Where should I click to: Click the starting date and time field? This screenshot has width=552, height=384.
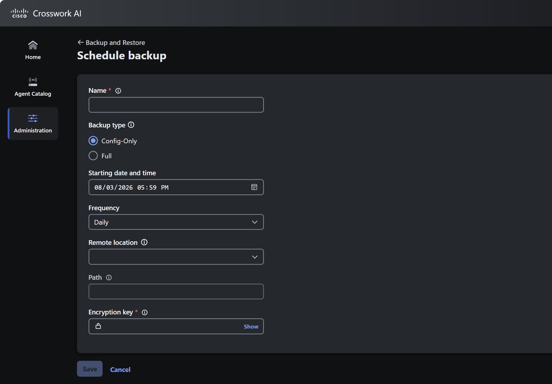(176, 187)
